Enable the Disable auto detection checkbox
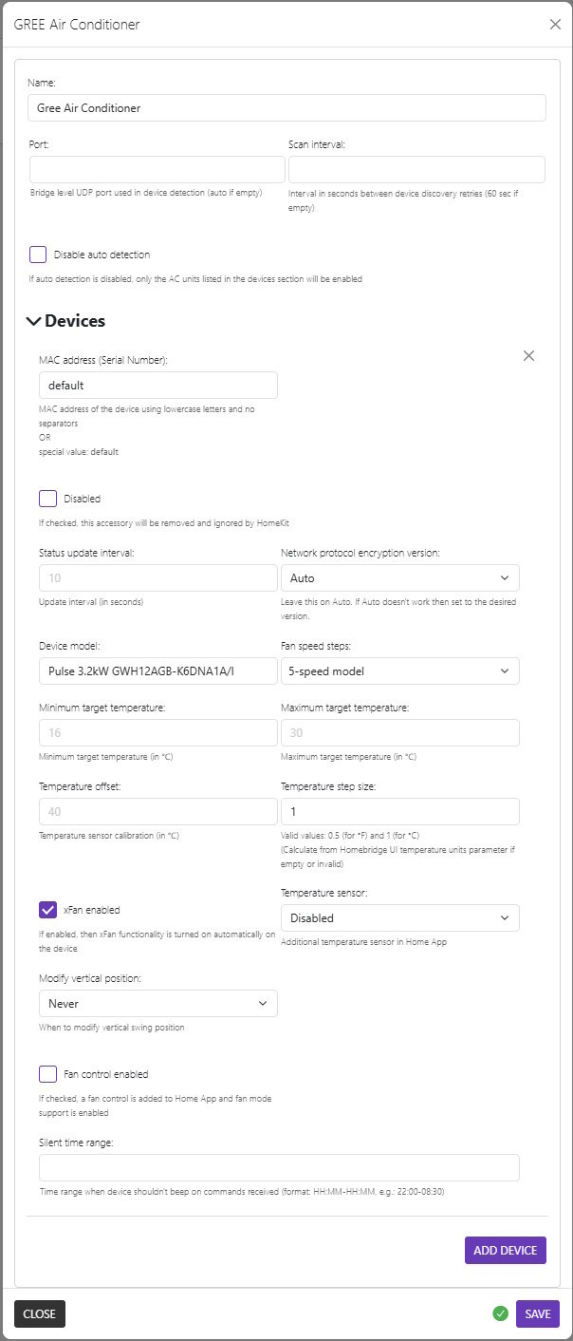This screenshot has width=573, height=1341. (38, 255)
